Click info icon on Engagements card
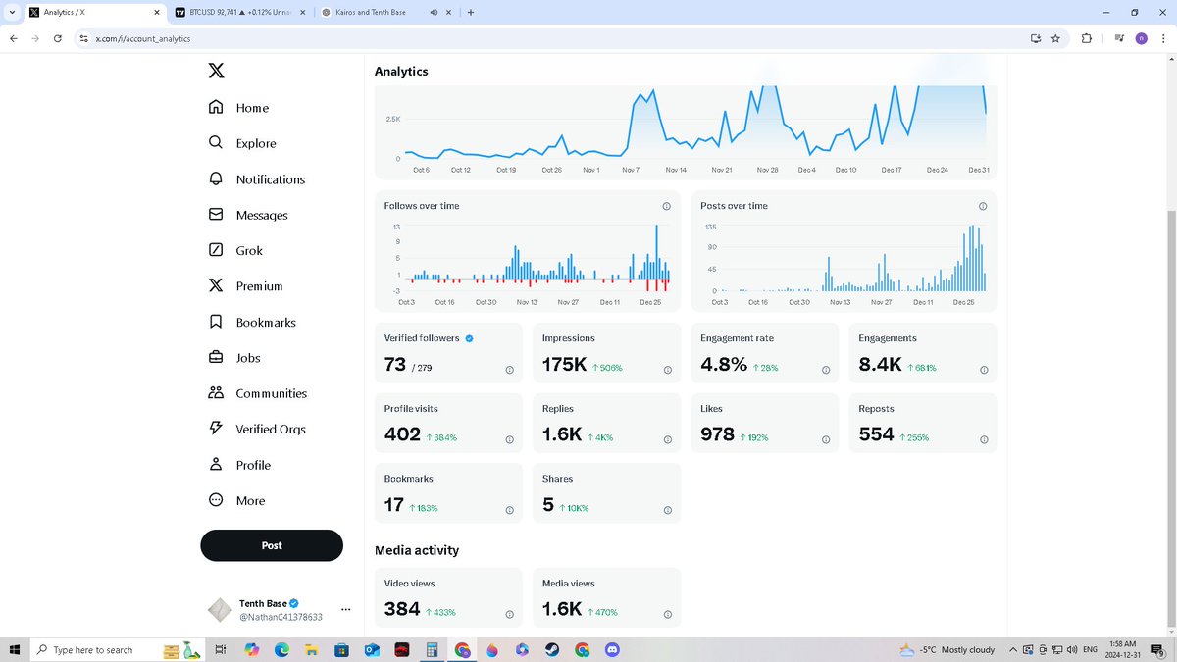Image resolution: width=1177 pixels, height=662 pixels. click(x=984, y=370)
